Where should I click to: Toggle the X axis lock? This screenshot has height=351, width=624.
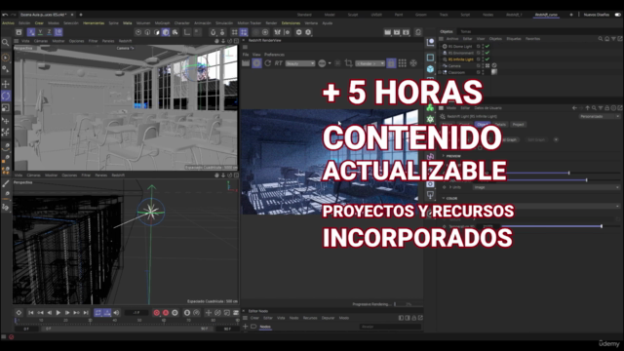pyautogui.click(x=31, y=32)
